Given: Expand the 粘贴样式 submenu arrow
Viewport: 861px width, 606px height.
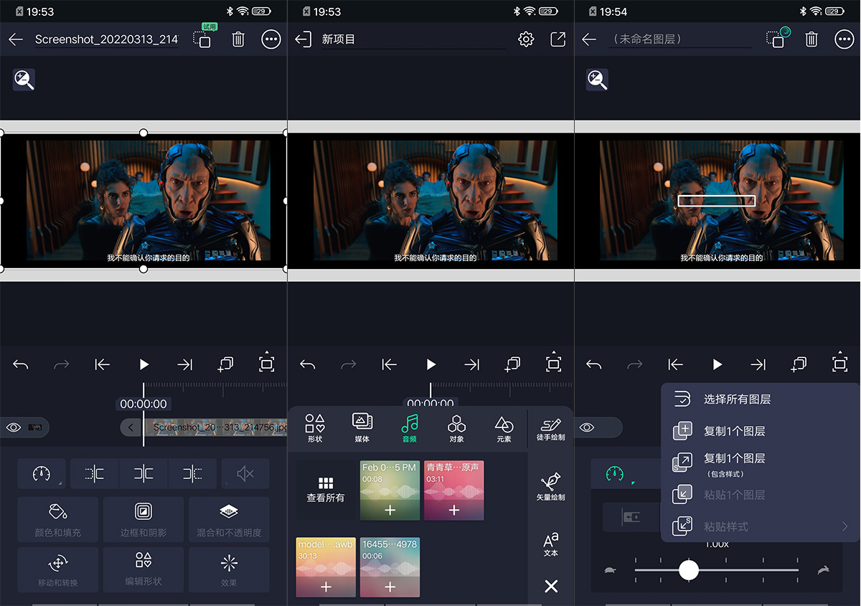Looking at the screenshot, I should coord(844,526).
